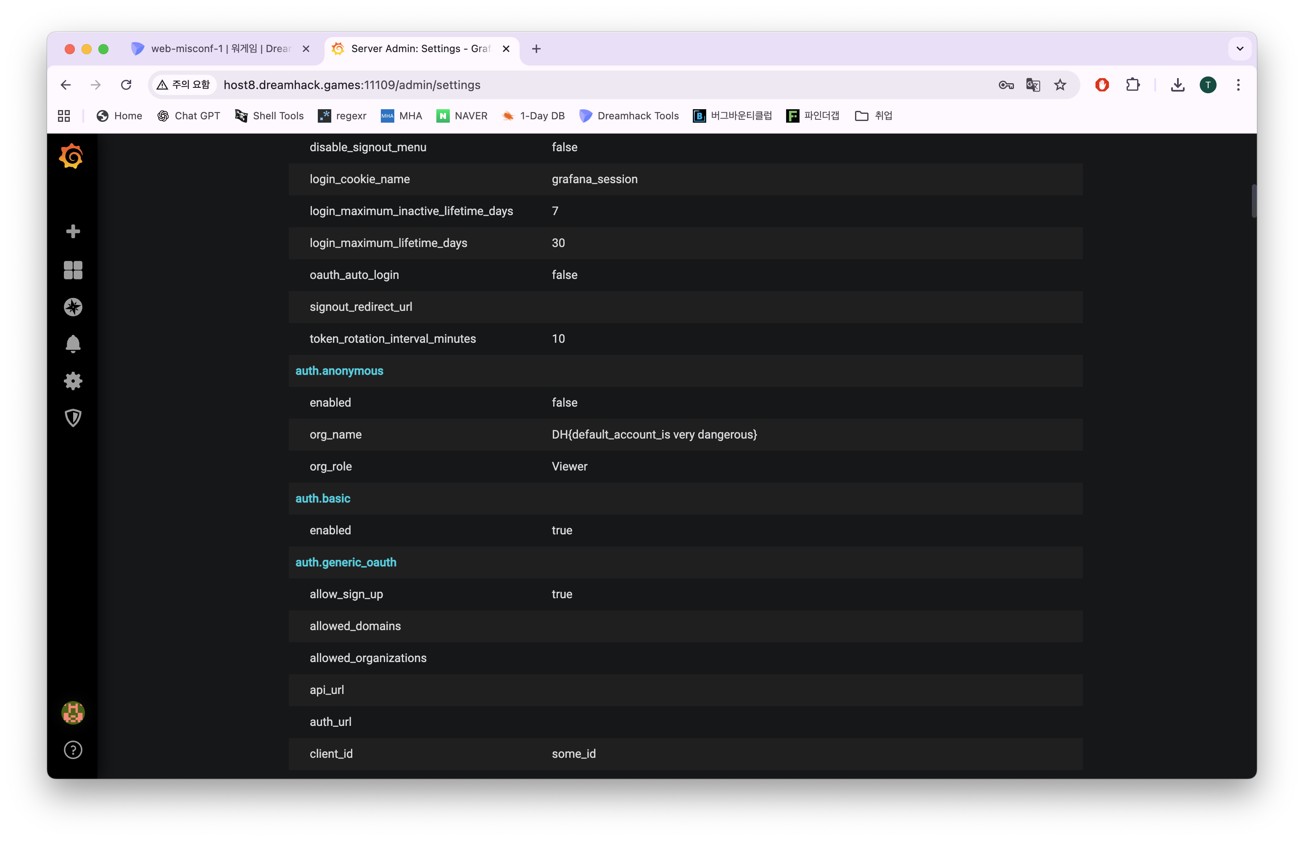Open the Server Admin shield icon
The width and height of the screenshot is (1304, 841).
[73, 418]
